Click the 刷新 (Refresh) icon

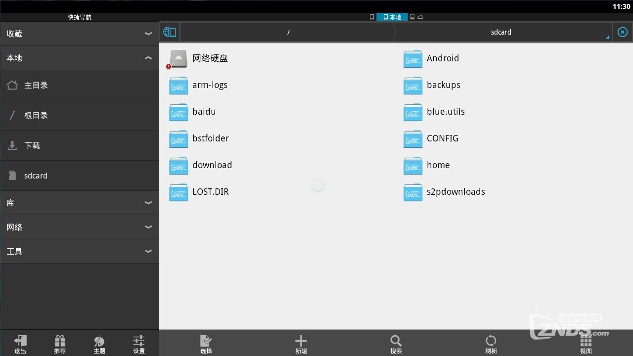tap(491, 344)
